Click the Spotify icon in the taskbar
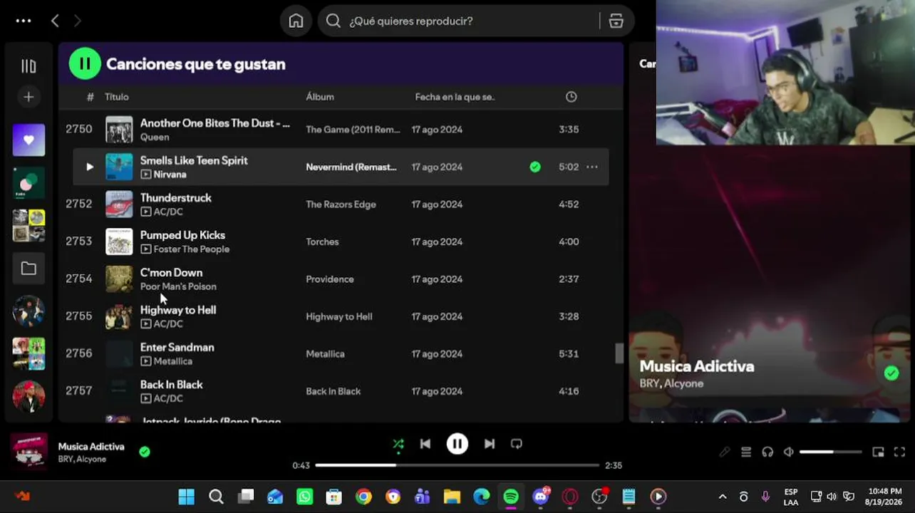915x513 pixels. (x=511, y=497)
